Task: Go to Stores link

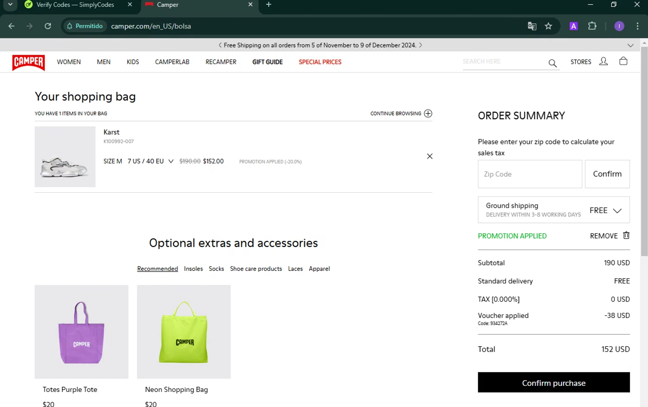Action: click(x=581, y=62)
